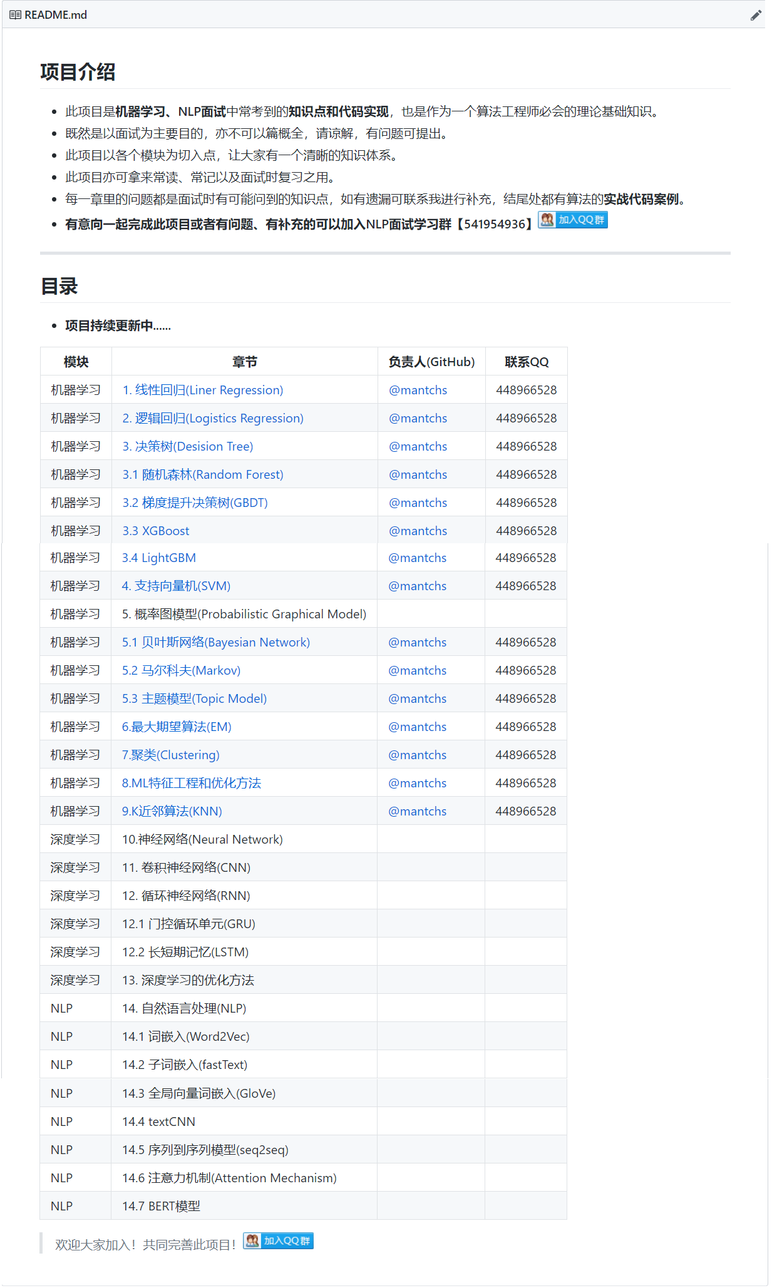Click text 5. 概率图模型(Probabilistic Graphical Model)
The image size is (772, 1288).
244,614
